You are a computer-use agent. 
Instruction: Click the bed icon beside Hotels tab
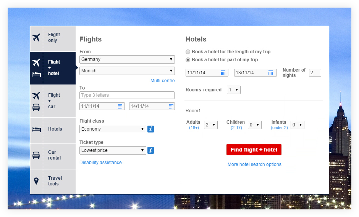click(x=36, y=129)
